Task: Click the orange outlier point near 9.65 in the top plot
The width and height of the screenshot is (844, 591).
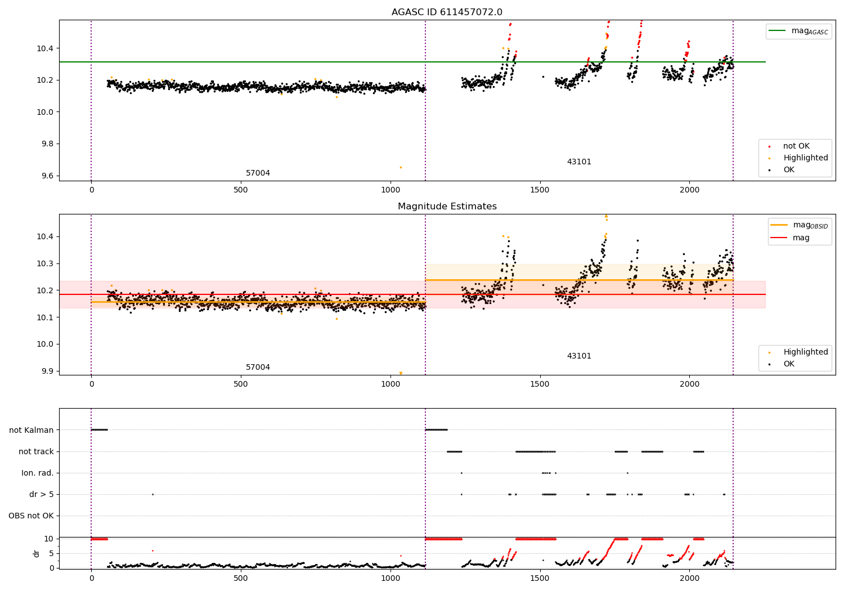Action: pyautogui.click(x=401, y=167)
